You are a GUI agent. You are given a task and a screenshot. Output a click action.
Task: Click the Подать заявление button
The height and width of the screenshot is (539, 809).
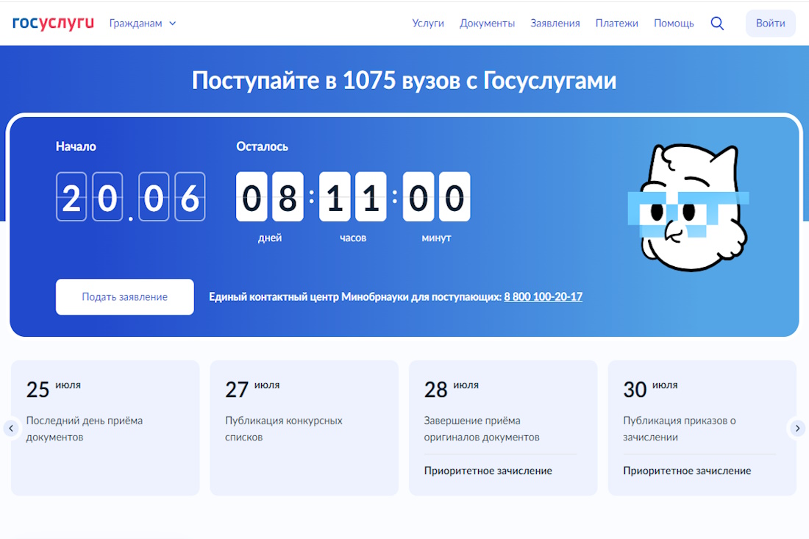(x=125, y=297)
